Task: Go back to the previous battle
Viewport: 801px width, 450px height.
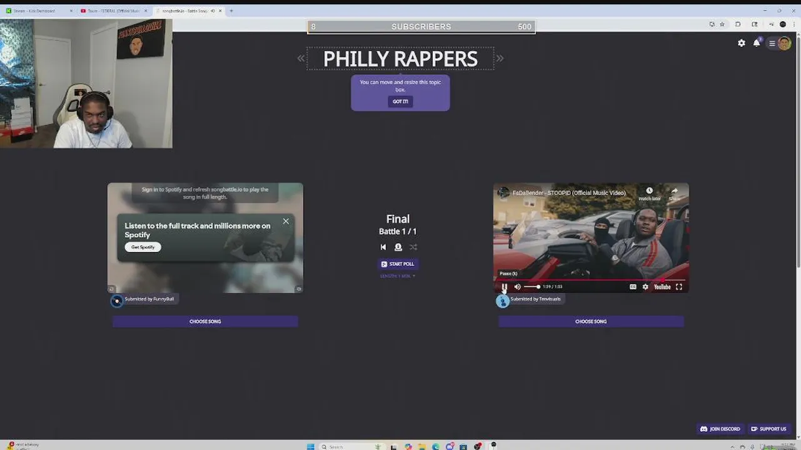Action: tap(383, 247)
